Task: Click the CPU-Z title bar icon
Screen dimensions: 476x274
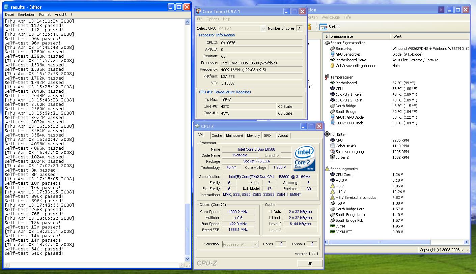Action: pyautogui.click(x=197, y=126)
